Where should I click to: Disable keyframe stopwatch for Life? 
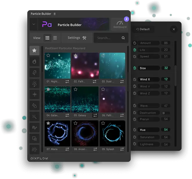tap(134, 50)
